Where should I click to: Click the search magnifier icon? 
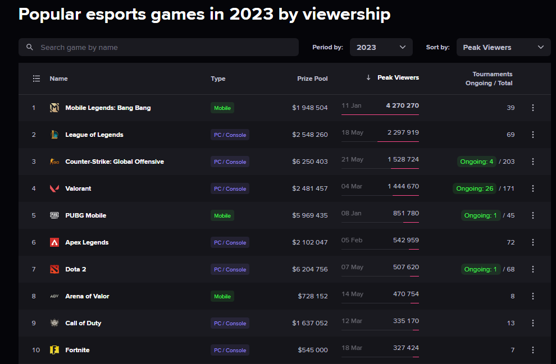[x=30, y=47]
